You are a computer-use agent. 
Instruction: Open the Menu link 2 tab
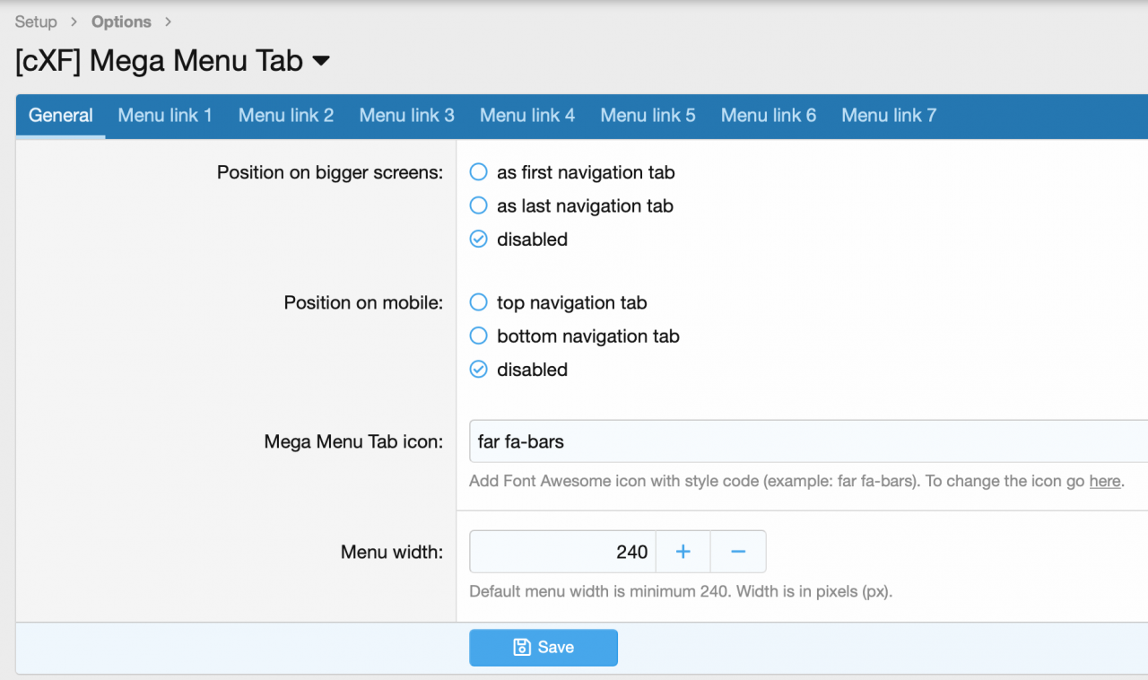(x=286, y=116)
